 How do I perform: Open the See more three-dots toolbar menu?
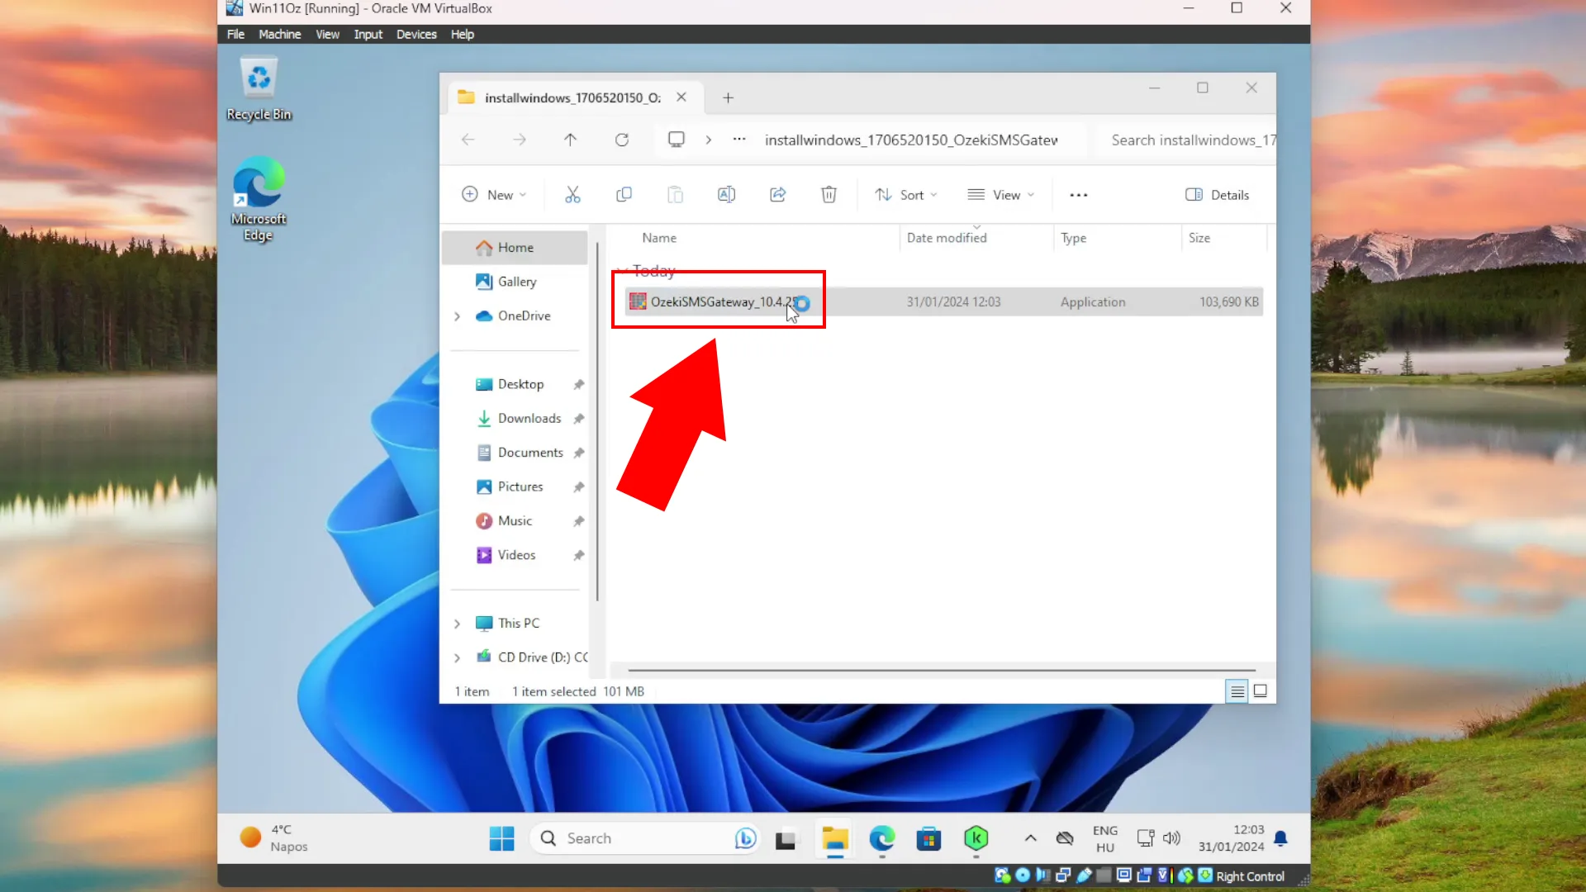(1078, 195)
